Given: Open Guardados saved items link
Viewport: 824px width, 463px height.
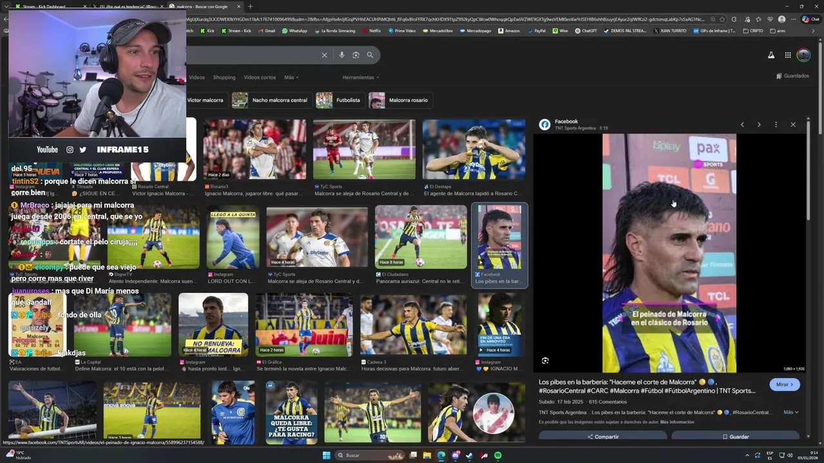Looking at the screenshot, I should (x=792, y=76).
